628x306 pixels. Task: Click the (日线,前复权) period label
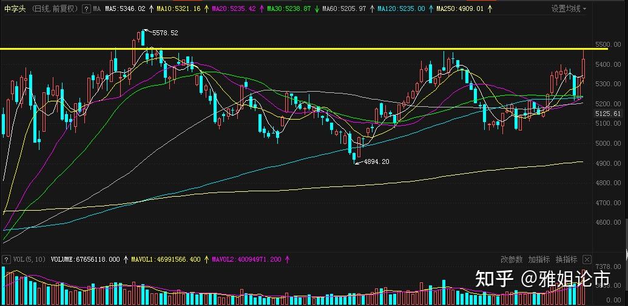[55, 8]
